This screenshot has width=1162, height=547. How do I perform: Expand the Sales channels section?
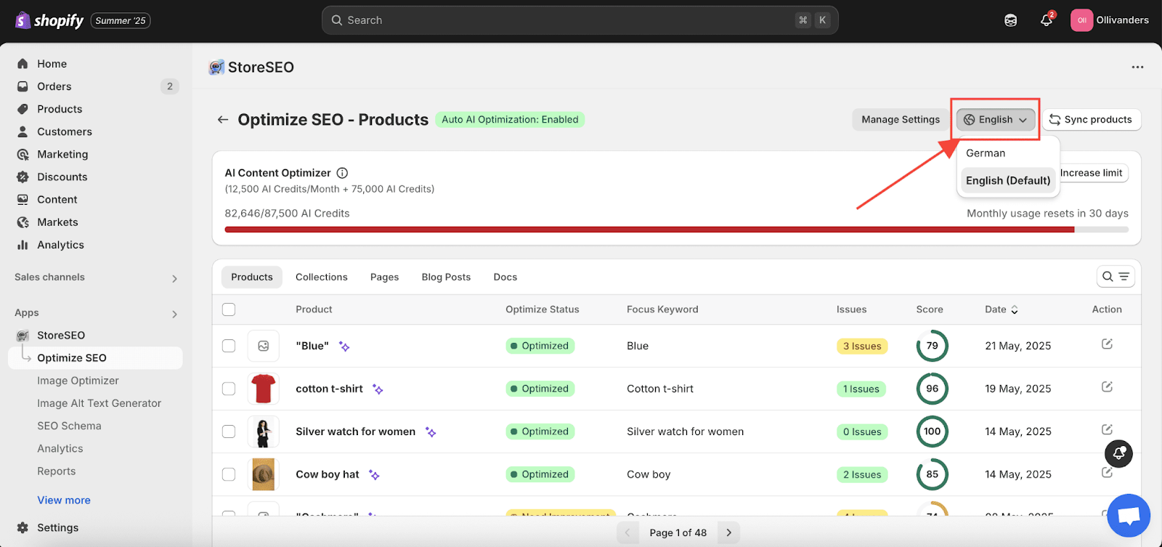[x=174, y=278]
